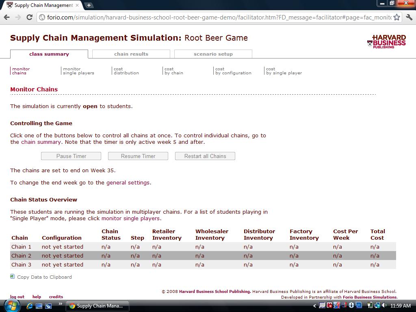Click the log out link
The height and width of the screenshot is (312, 416).
point(17,297)
